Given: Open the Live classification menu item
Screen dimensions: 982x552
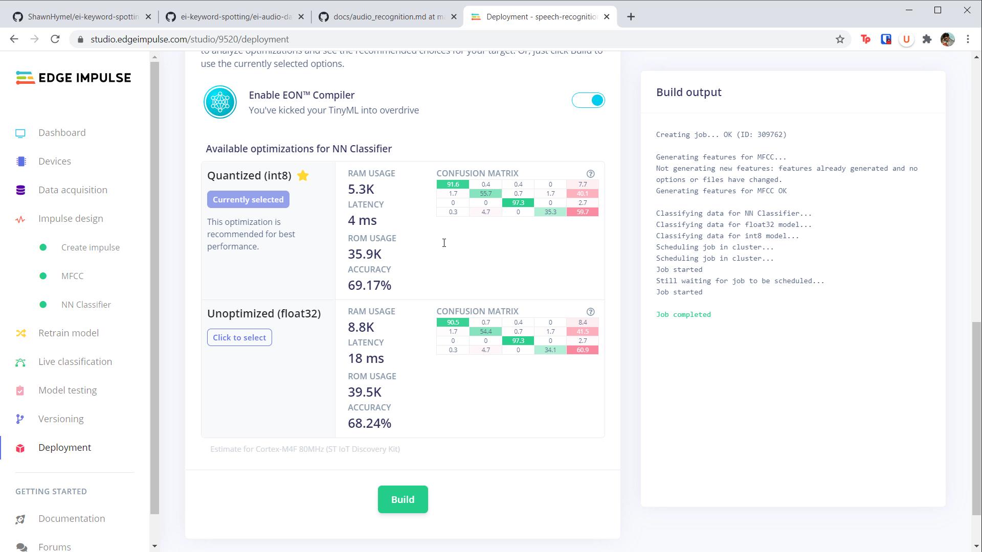Looking at the screenshot, I should (75, 362).
